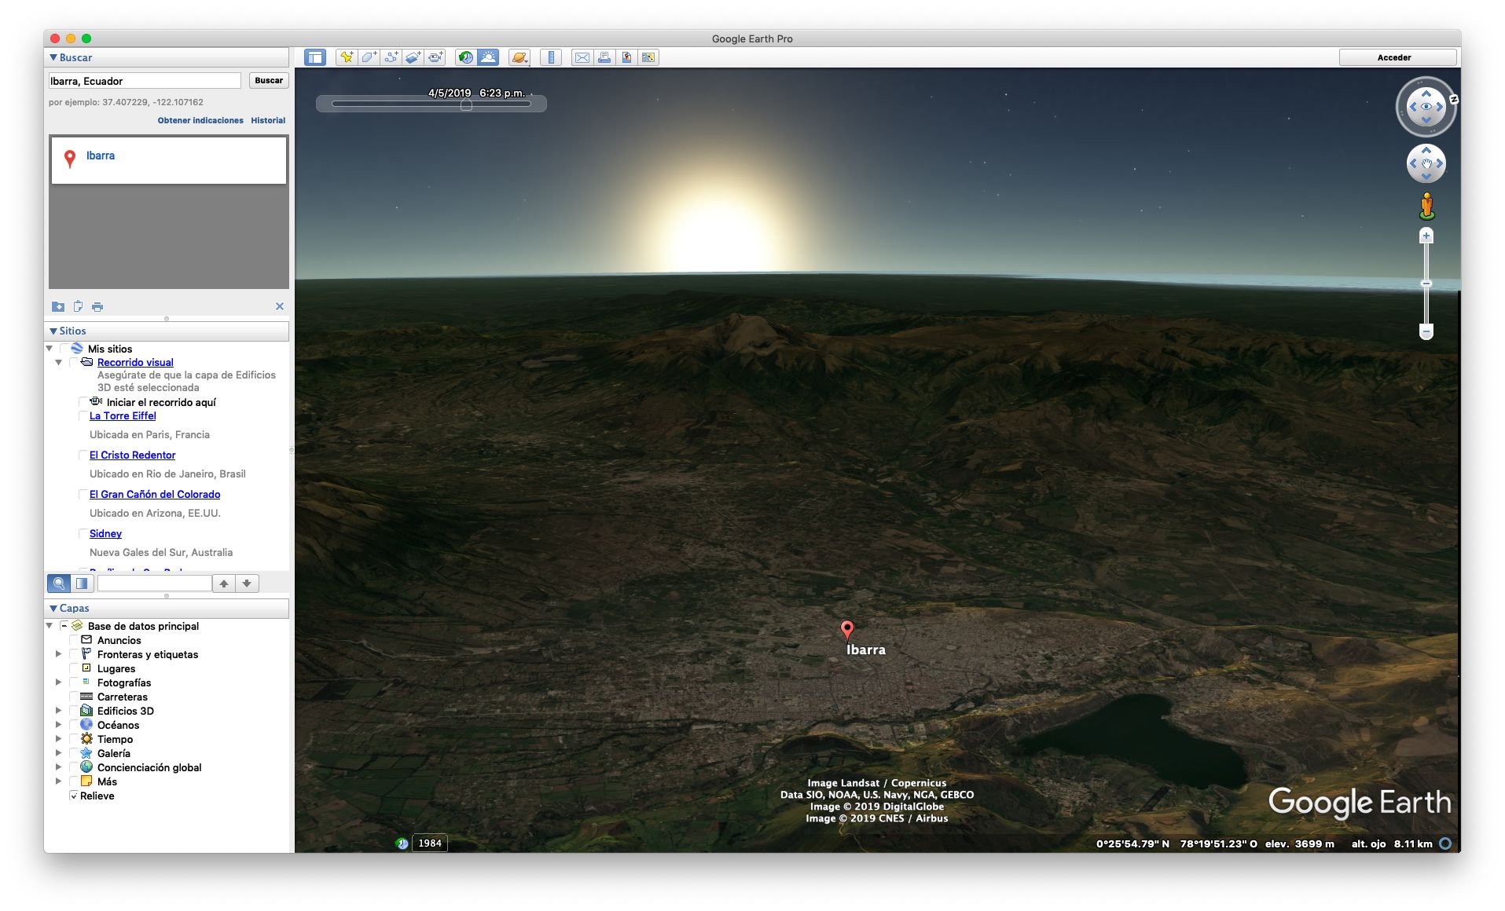Image resolution: width=1505 pixels, height=911 pixels.
Task: Show historical imagery clock icon
Action: click(x=466, y=57)
